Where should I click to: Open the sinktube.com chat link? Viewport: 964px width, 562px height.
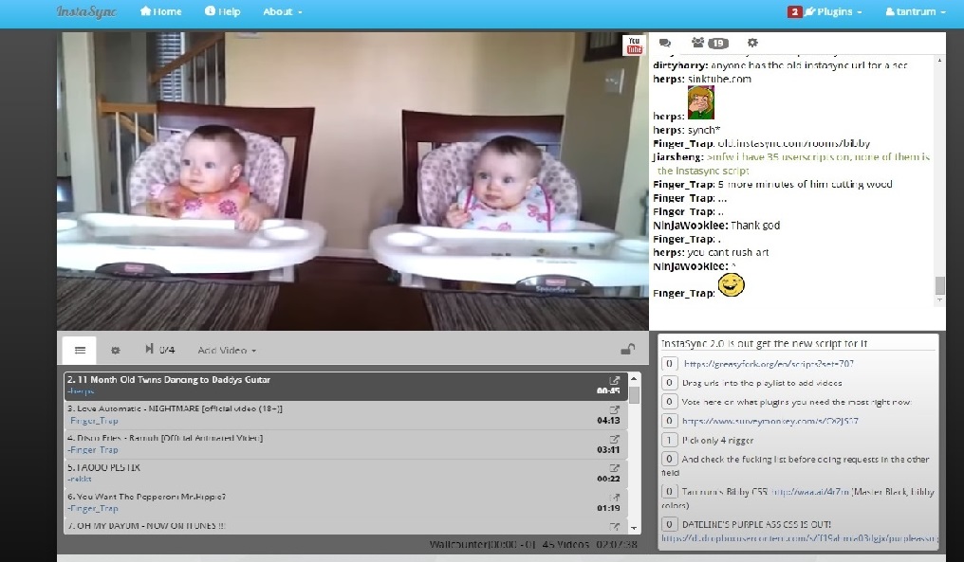pos(719,79)
